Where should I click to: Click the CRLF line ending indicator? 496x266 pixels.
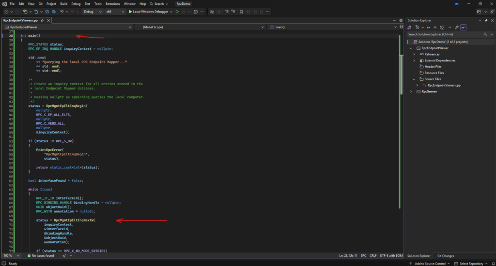373,255
